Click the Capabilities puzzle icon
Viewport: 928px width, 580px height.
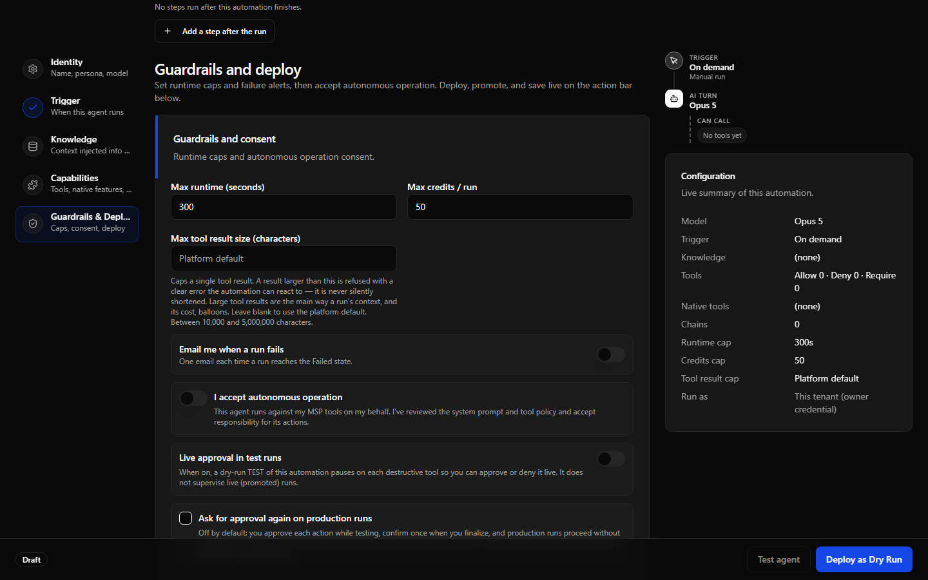(x=33, y=185)
